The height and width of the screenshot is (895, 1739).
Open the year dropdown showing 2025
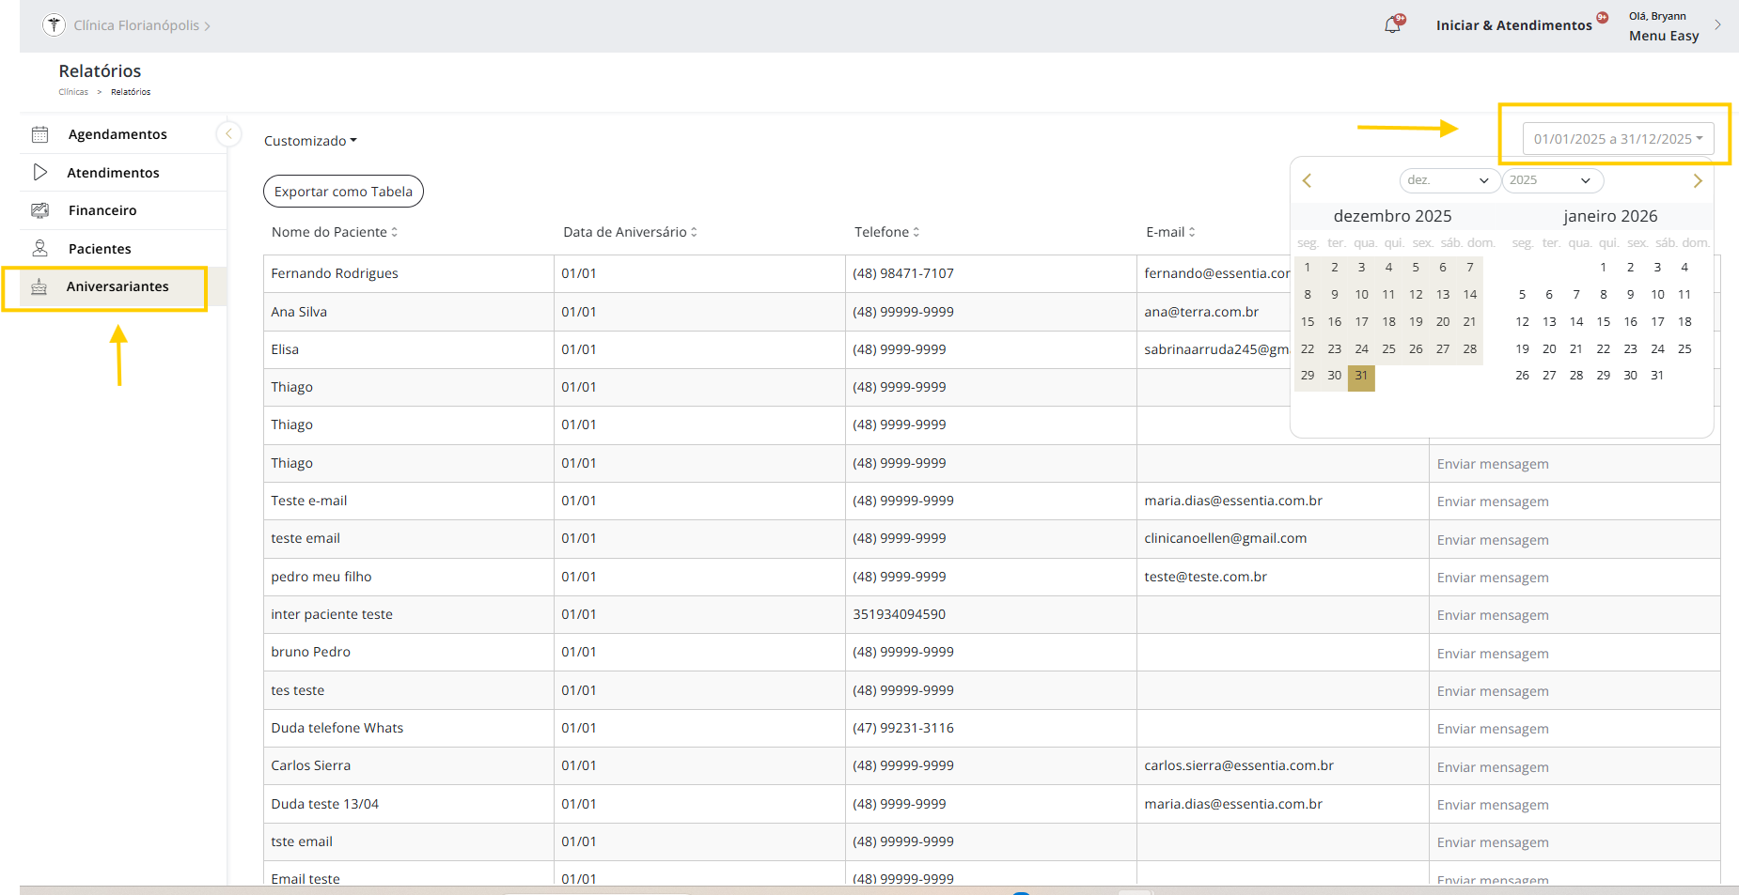click(1551, 180)
